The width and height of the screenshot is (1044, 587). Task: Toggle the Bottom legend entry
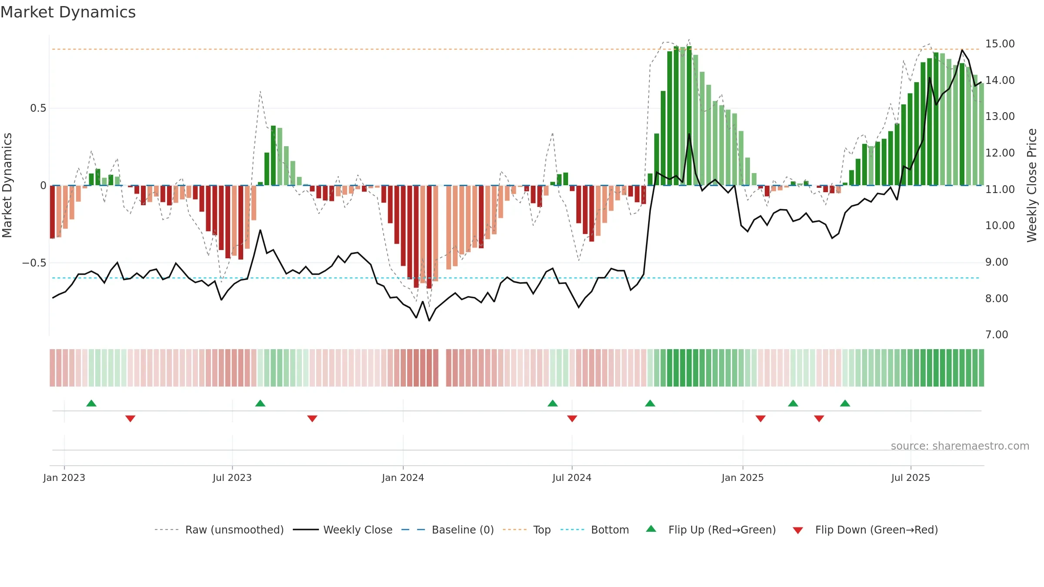coord(595,530)
